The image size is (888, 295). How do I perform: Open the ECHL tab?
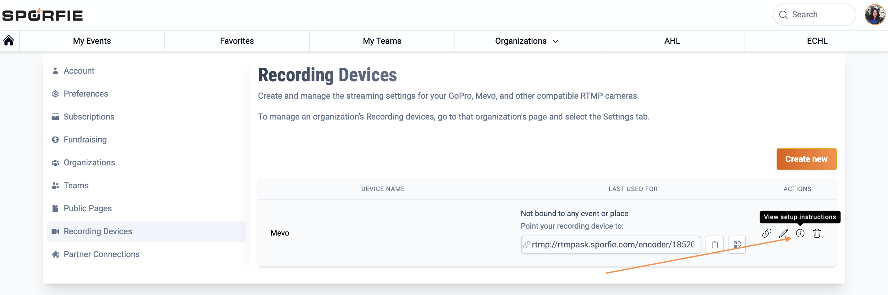point(817,41)
